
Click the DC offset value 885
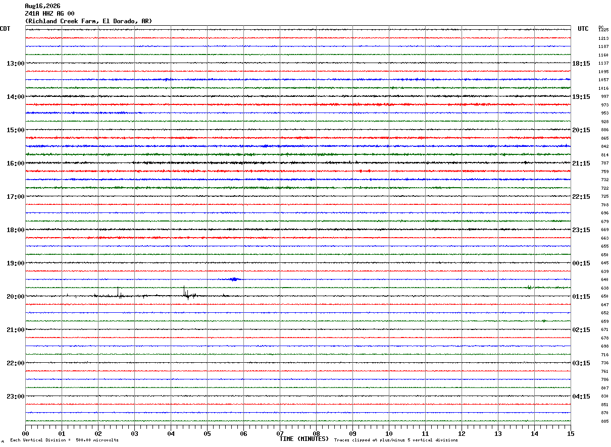604,421
